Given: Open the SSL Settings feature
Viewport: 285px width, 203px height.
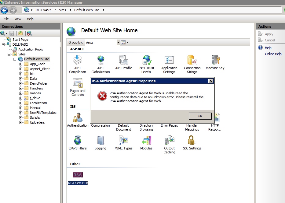Looking at the screenshot, I should 192,141.
